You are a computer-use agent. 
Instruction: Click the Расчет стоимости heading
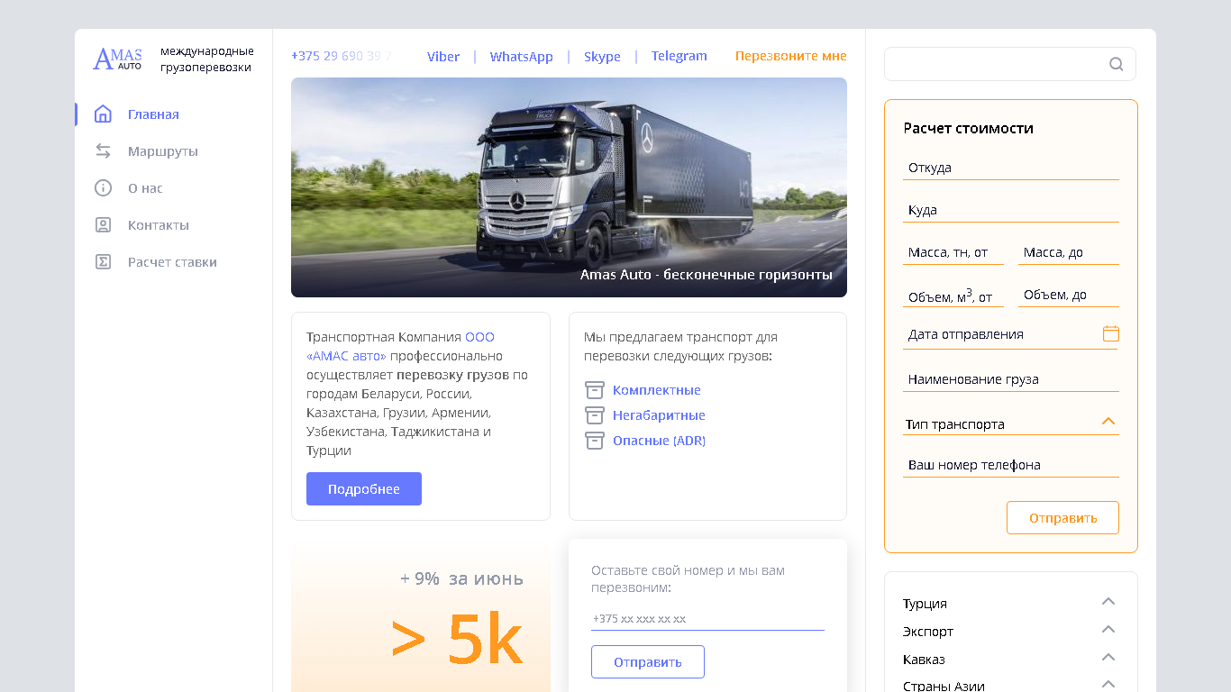pos(969,128)
